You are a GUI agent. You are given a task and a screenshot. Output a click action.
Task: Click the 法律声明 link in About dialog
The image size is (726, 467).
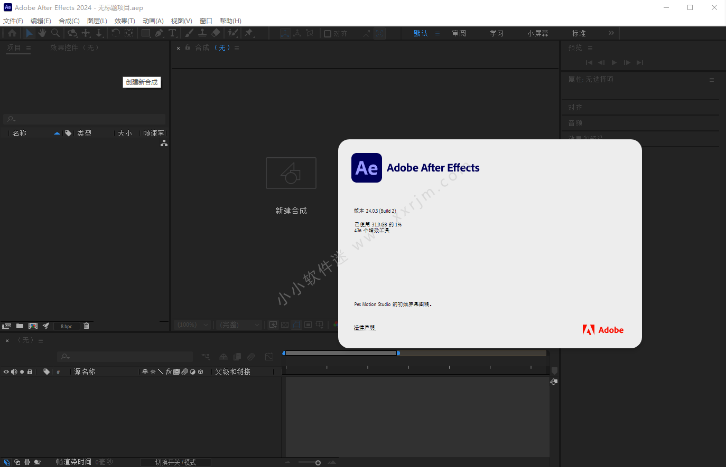point(365,328)
